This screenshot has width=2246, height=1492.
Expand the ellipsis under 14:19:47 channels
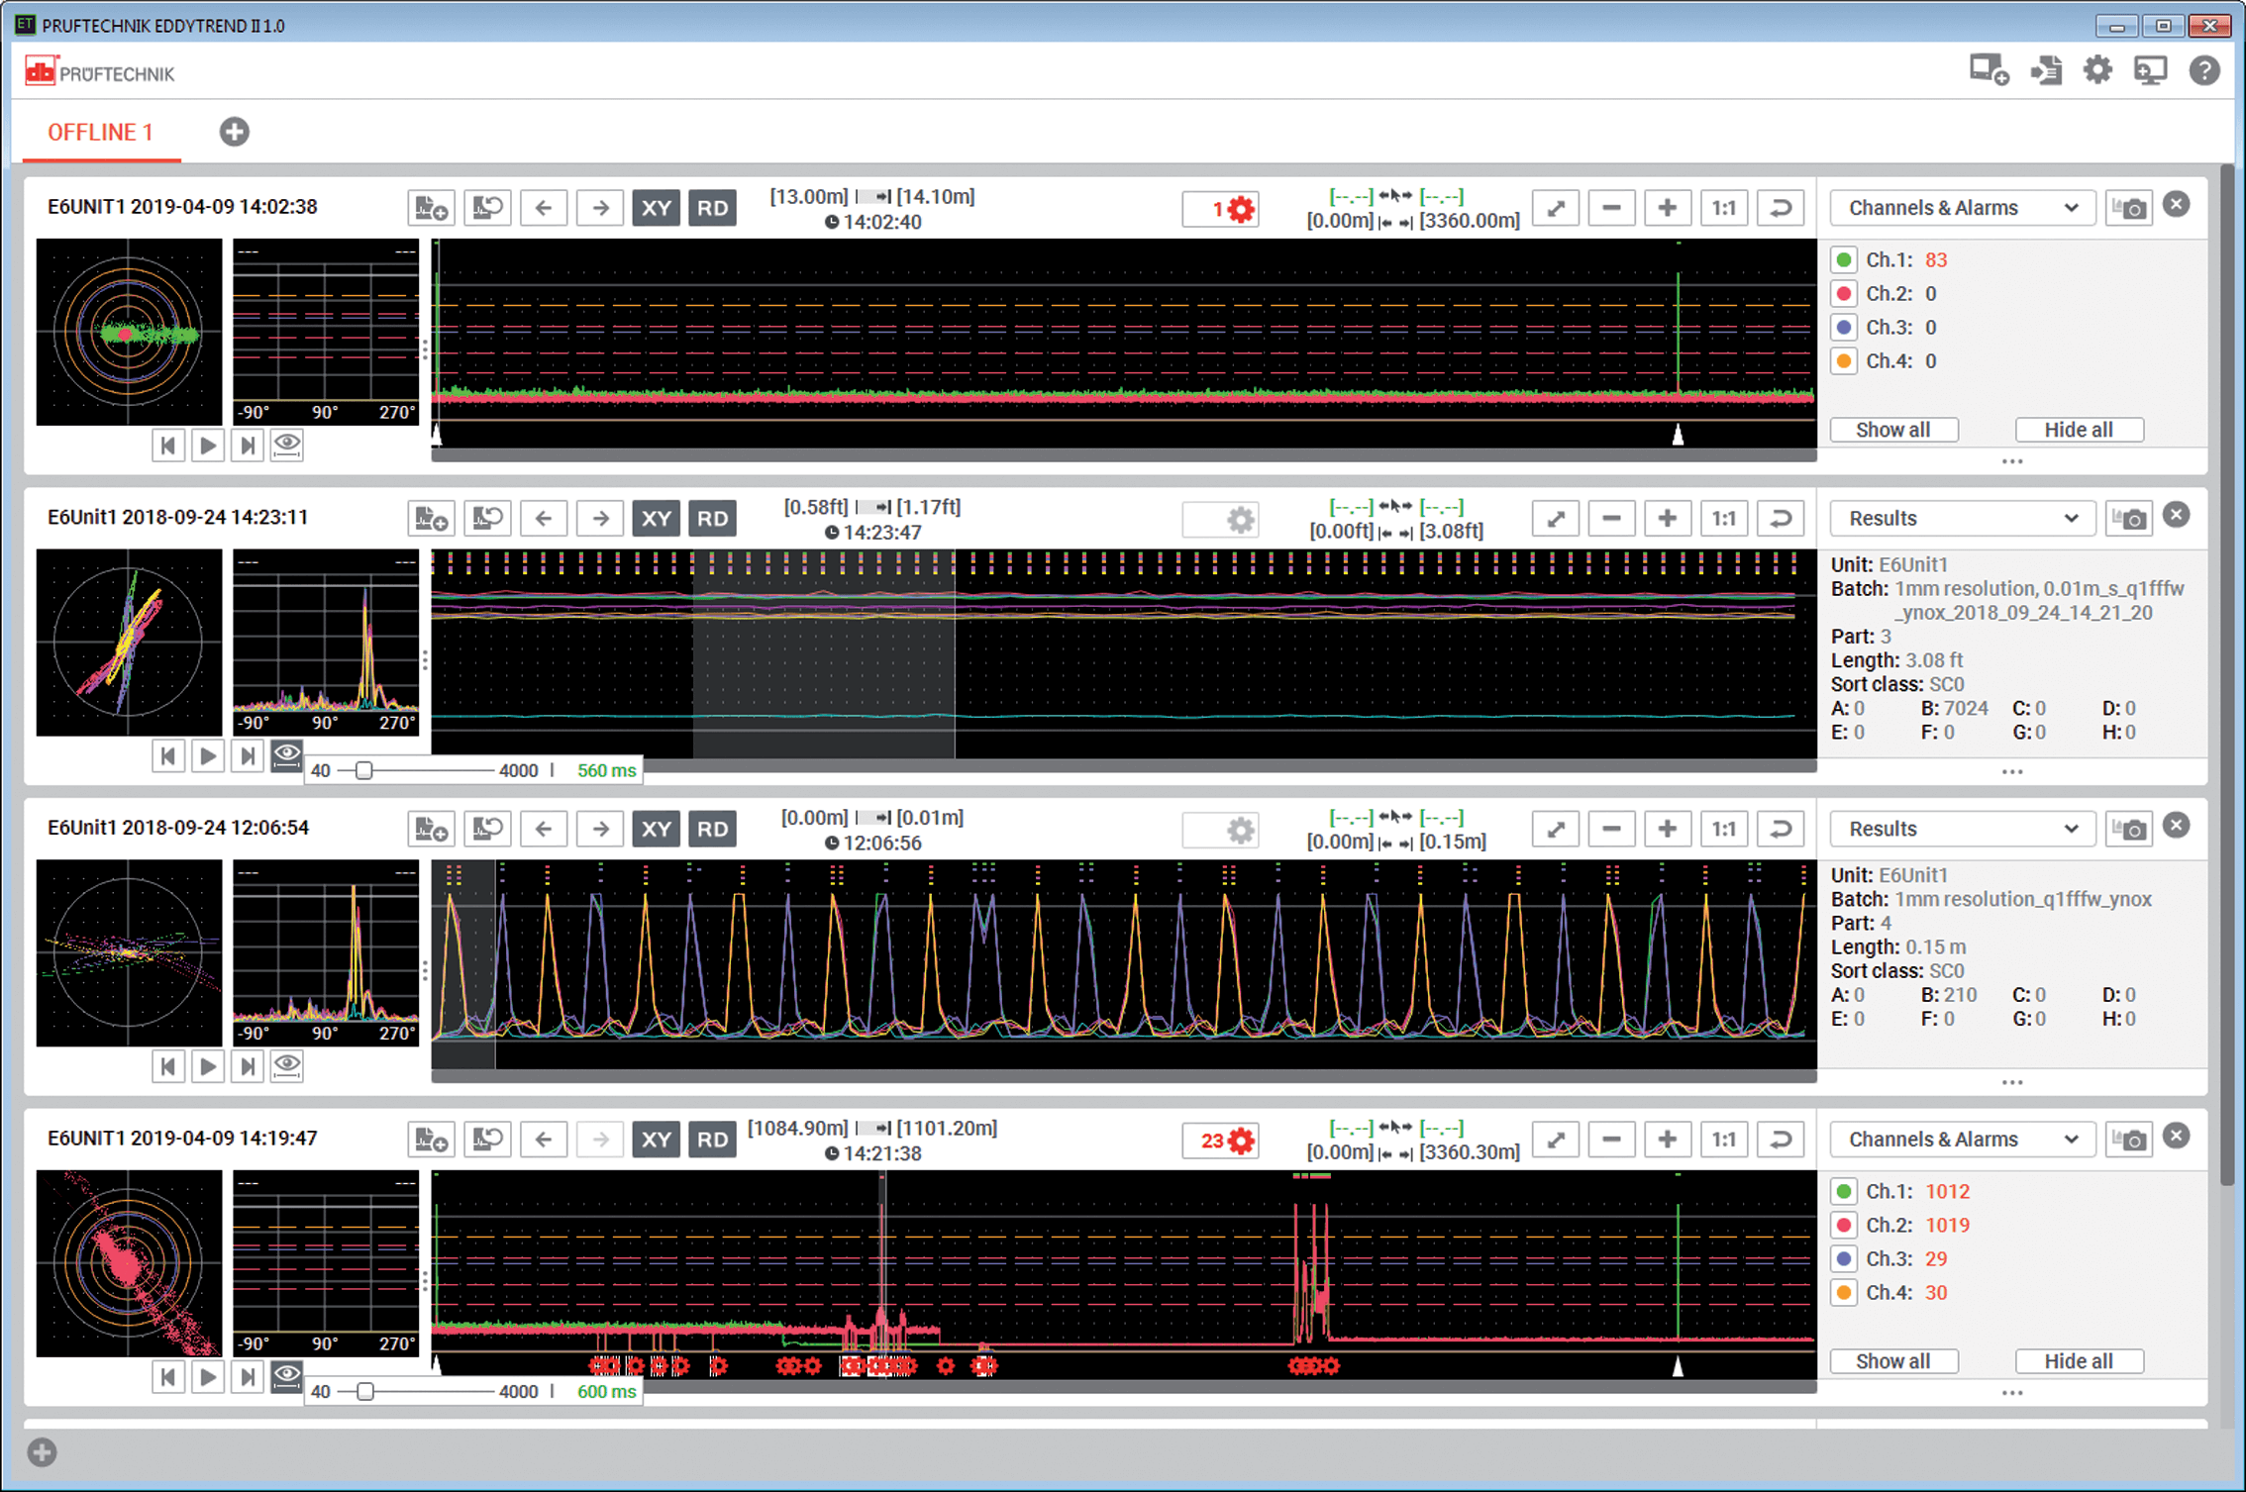(x=2012, y=1393)
